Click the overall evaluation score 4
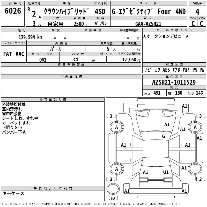This screenshot has height=207, width=207. 197,12
